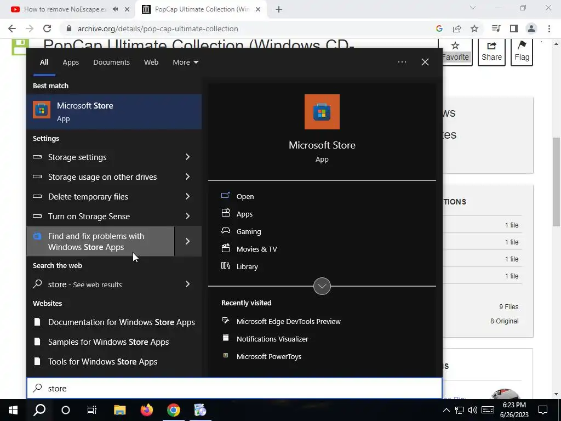Expand Turn on Storage Sense arrow

click(x=187, y=216)
